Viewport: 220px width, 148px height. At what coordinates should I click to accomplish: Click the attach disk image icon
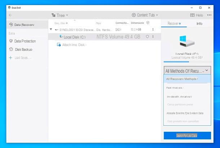[x=59, y=45]
